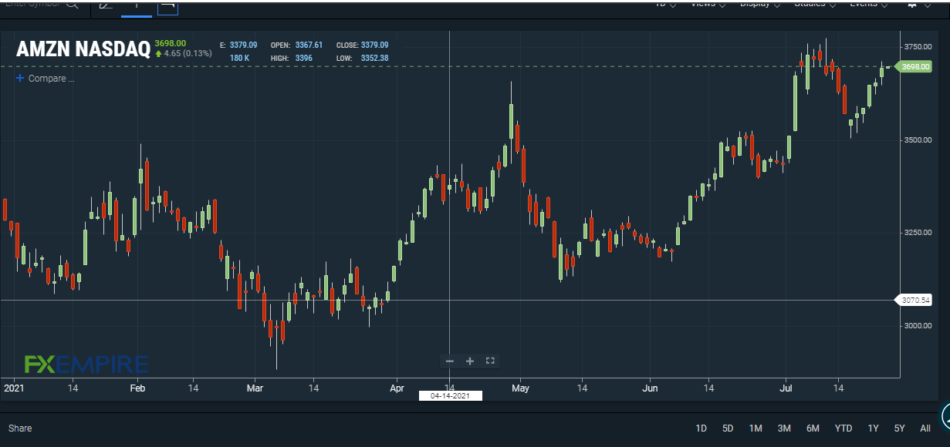Click the Jul label on time axis
950x447 pixels.
coord(786,388)
